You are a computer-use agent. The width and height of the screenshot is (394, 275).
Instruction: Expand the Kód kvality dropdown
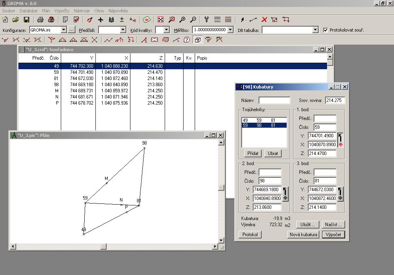click(x=166, y=30)
